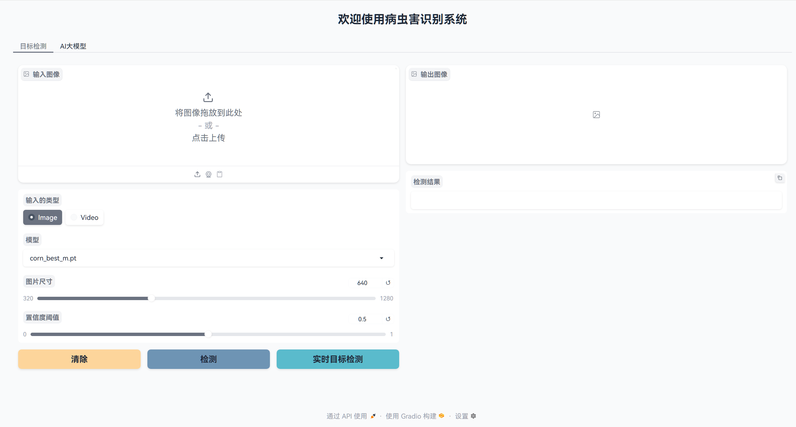Click the 清除 button
The image size is (796, 427).
point(79,359)
